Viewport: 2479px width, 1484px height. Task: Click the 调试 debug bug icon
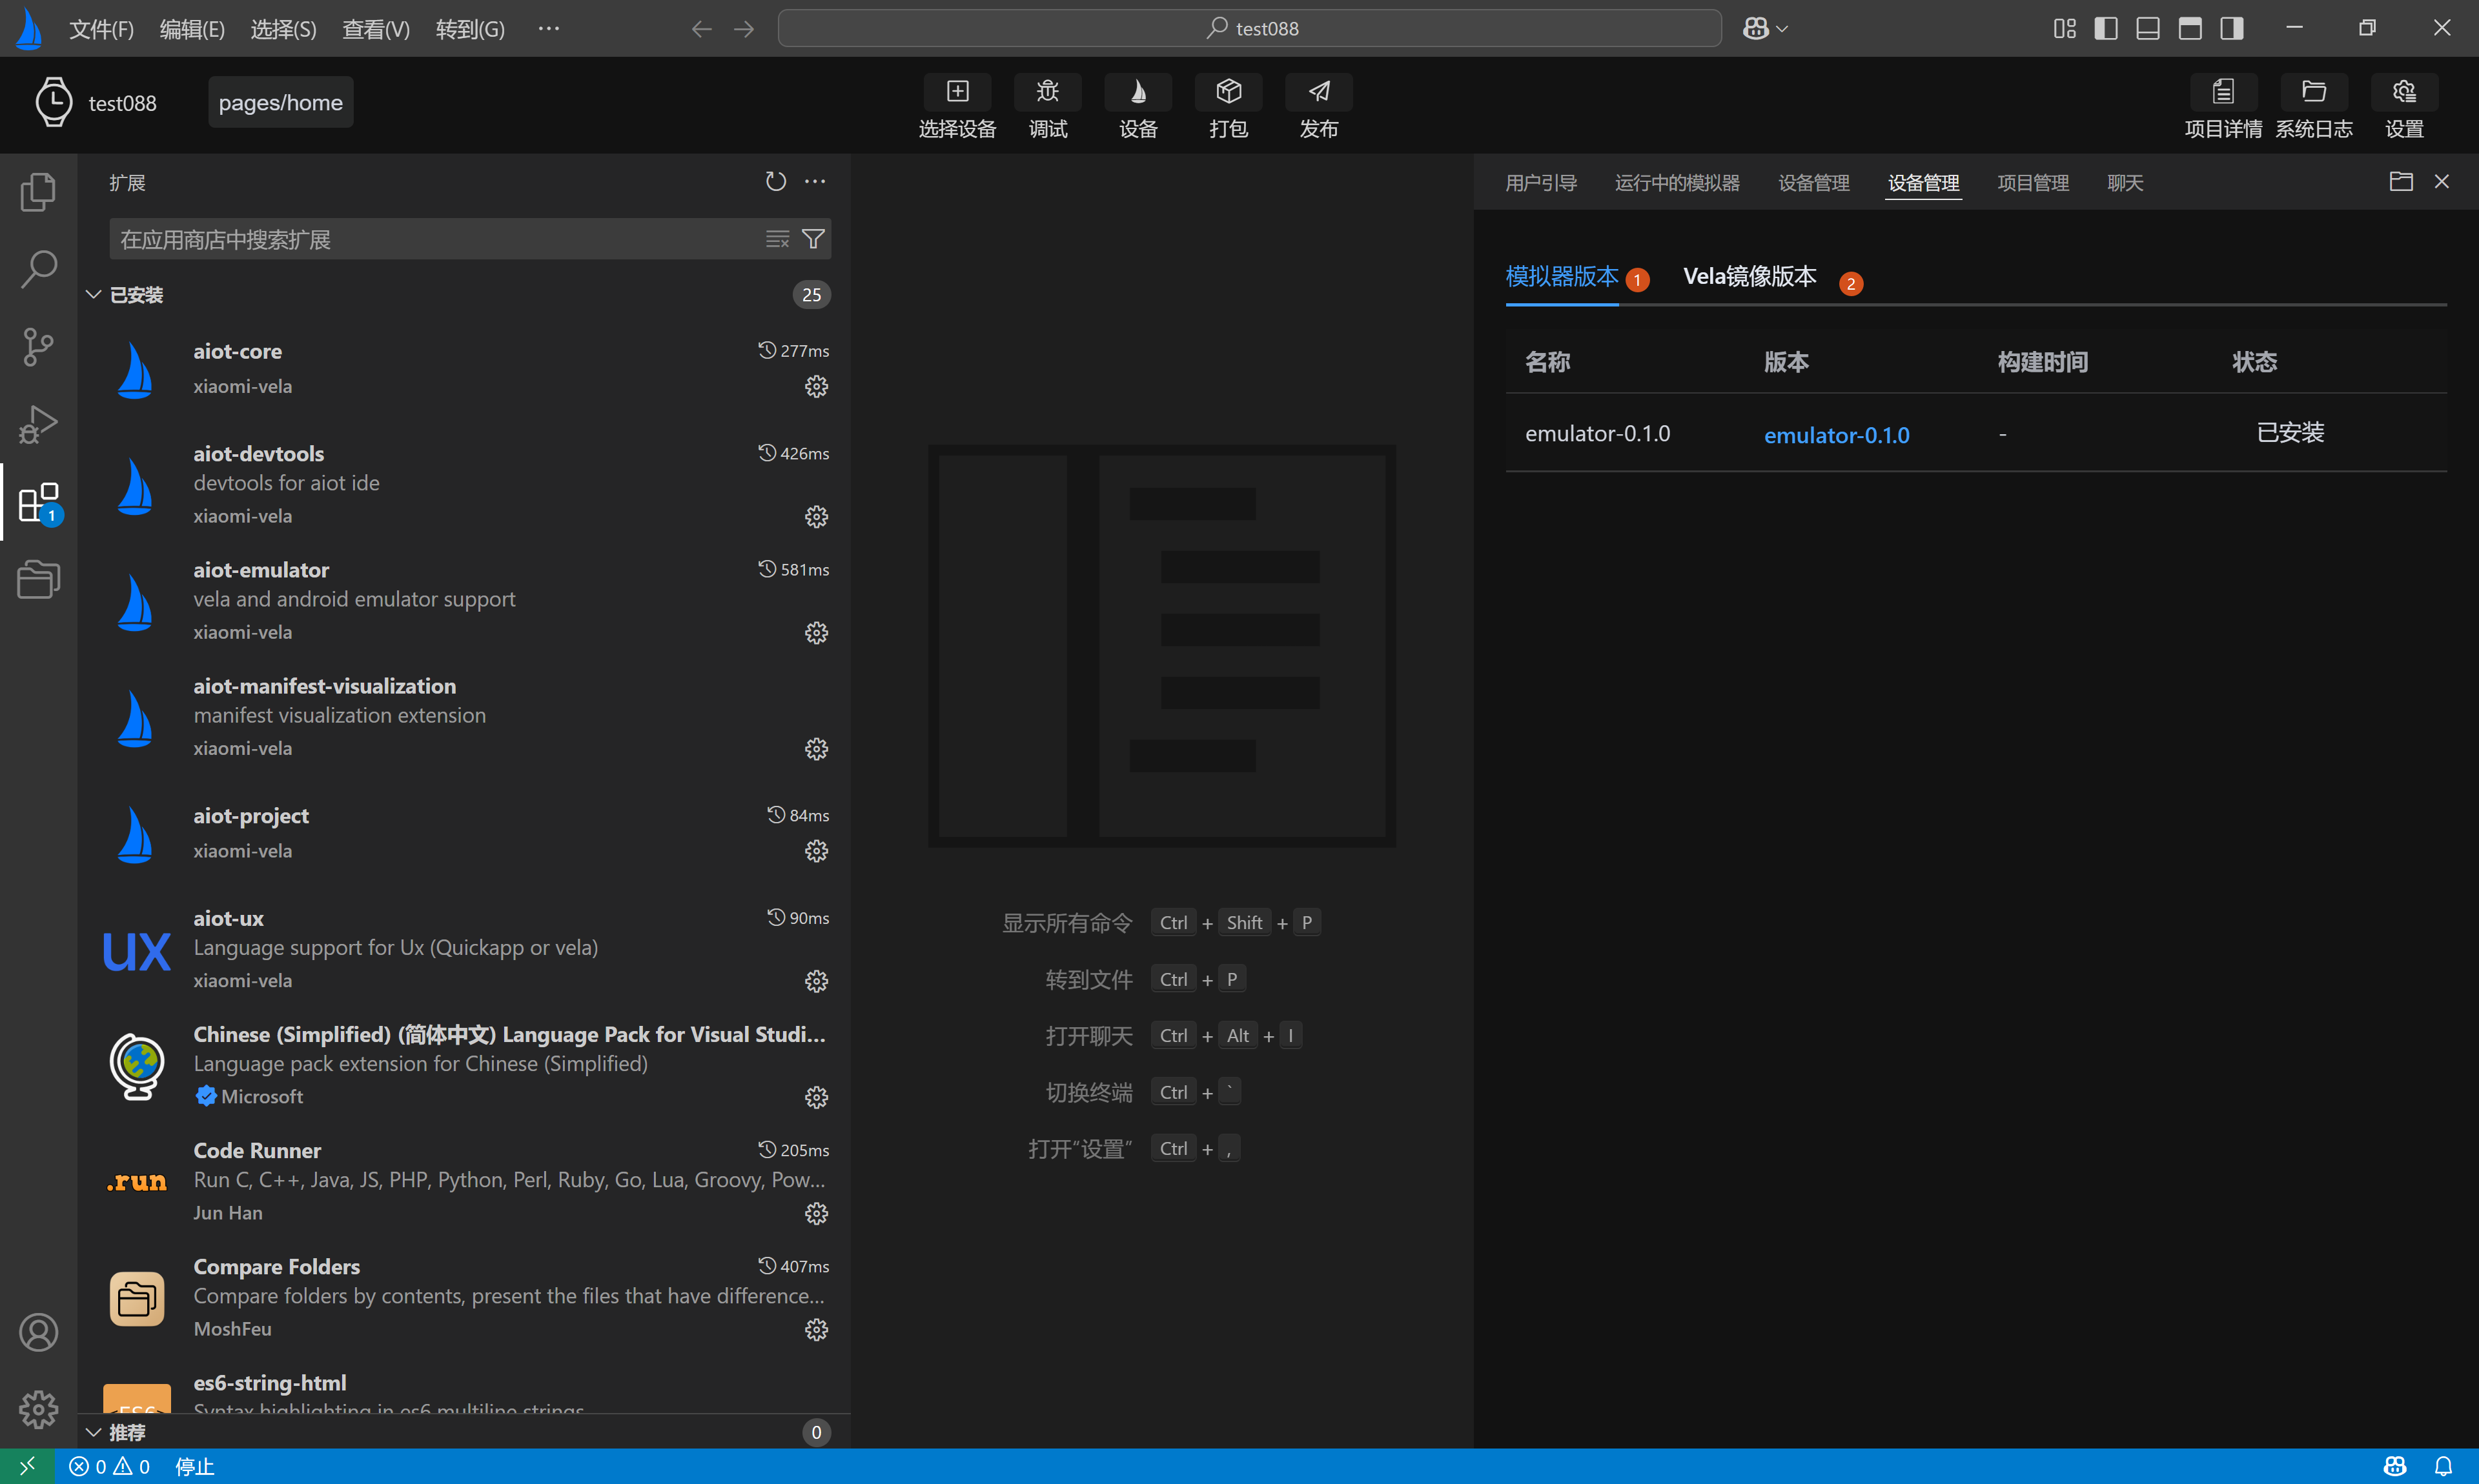tap(1047, 92)
